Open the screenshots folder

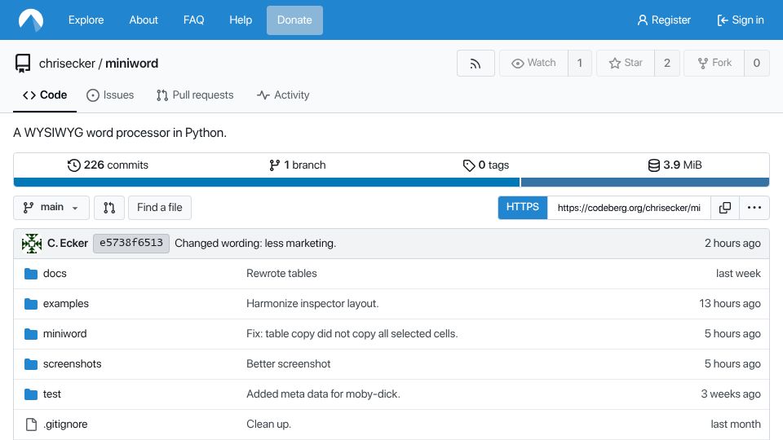pyautogui.click(x=72, y=364)
